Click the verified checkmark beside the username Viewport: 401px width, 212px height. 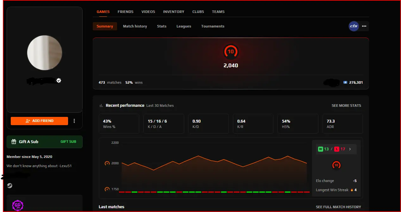pos(59,81)
